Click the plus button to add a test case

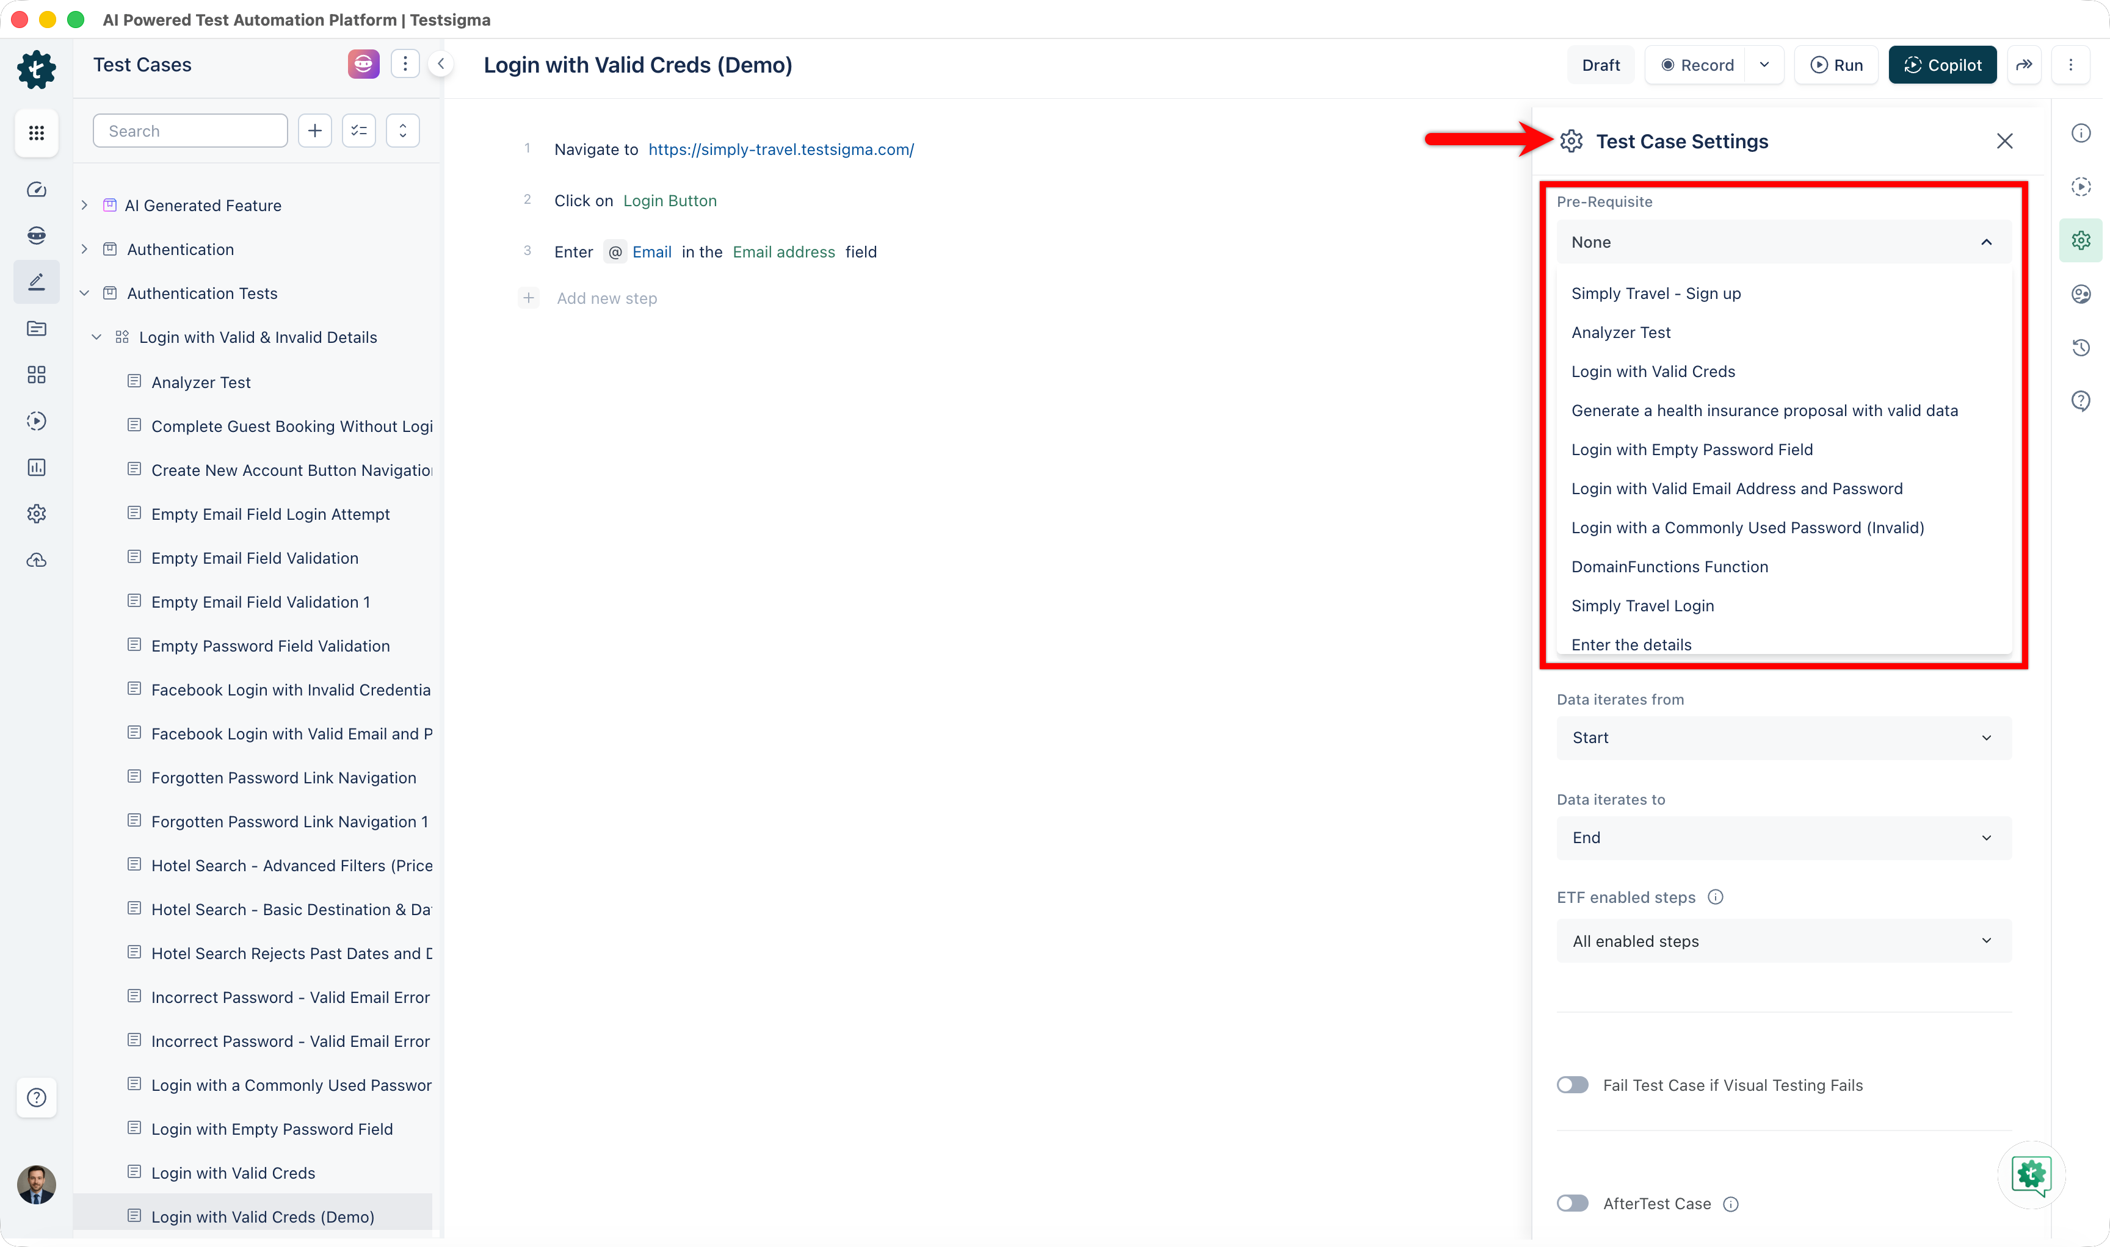(316, 131)
